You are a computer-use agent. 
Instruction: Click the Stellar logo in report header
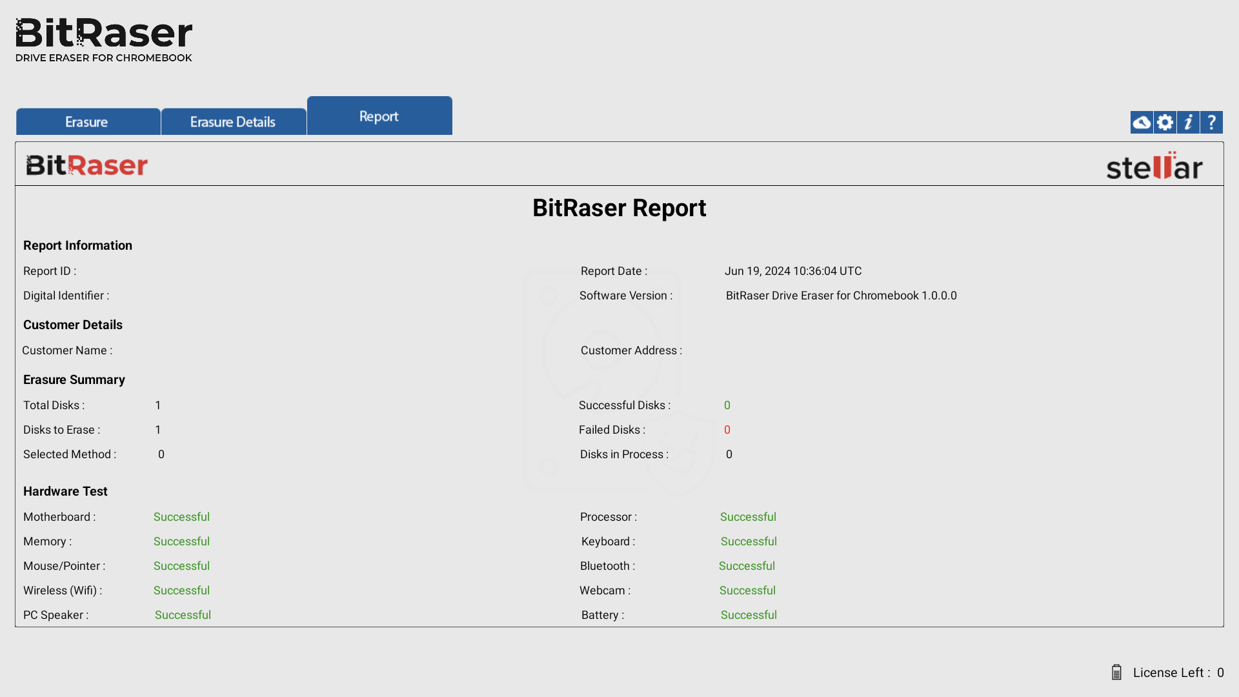[1154, 166]
